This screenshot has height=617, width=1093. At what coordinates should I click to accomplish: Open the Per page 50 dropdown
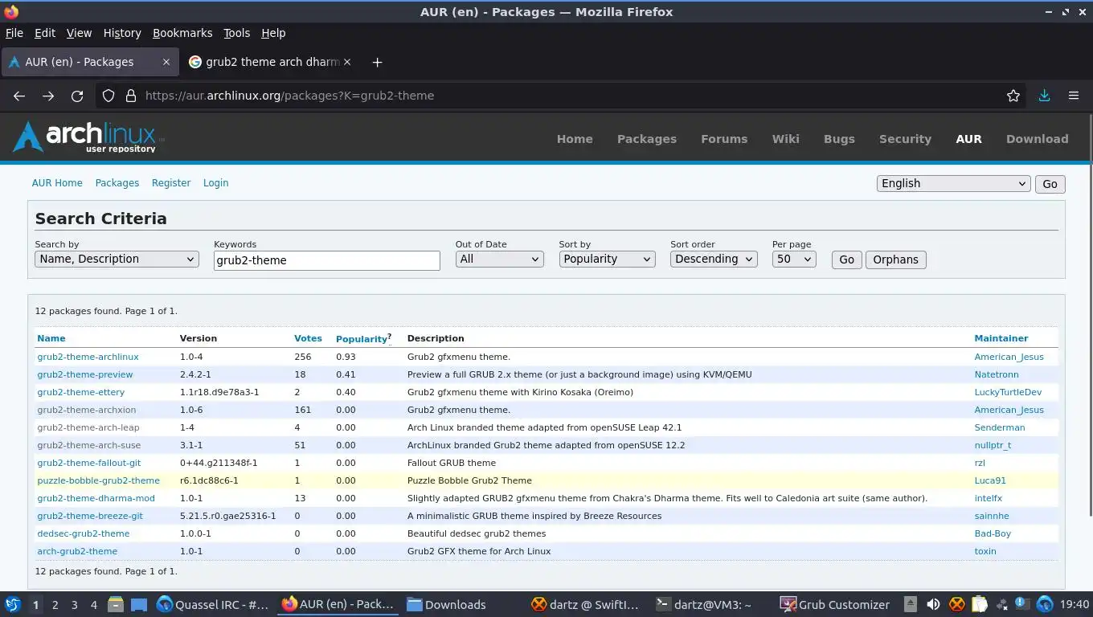[794, 259]
